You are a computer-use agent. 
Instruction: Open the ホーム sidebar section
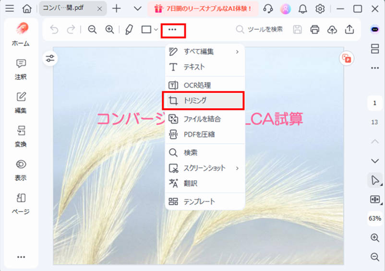point(21,35)
